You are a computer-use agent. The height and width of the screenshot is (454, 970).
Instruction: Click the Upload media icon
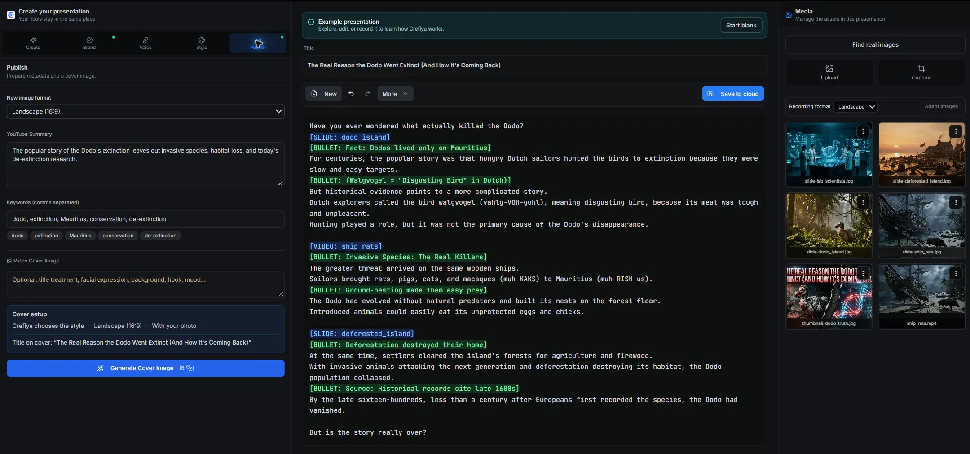coord(829,68)
